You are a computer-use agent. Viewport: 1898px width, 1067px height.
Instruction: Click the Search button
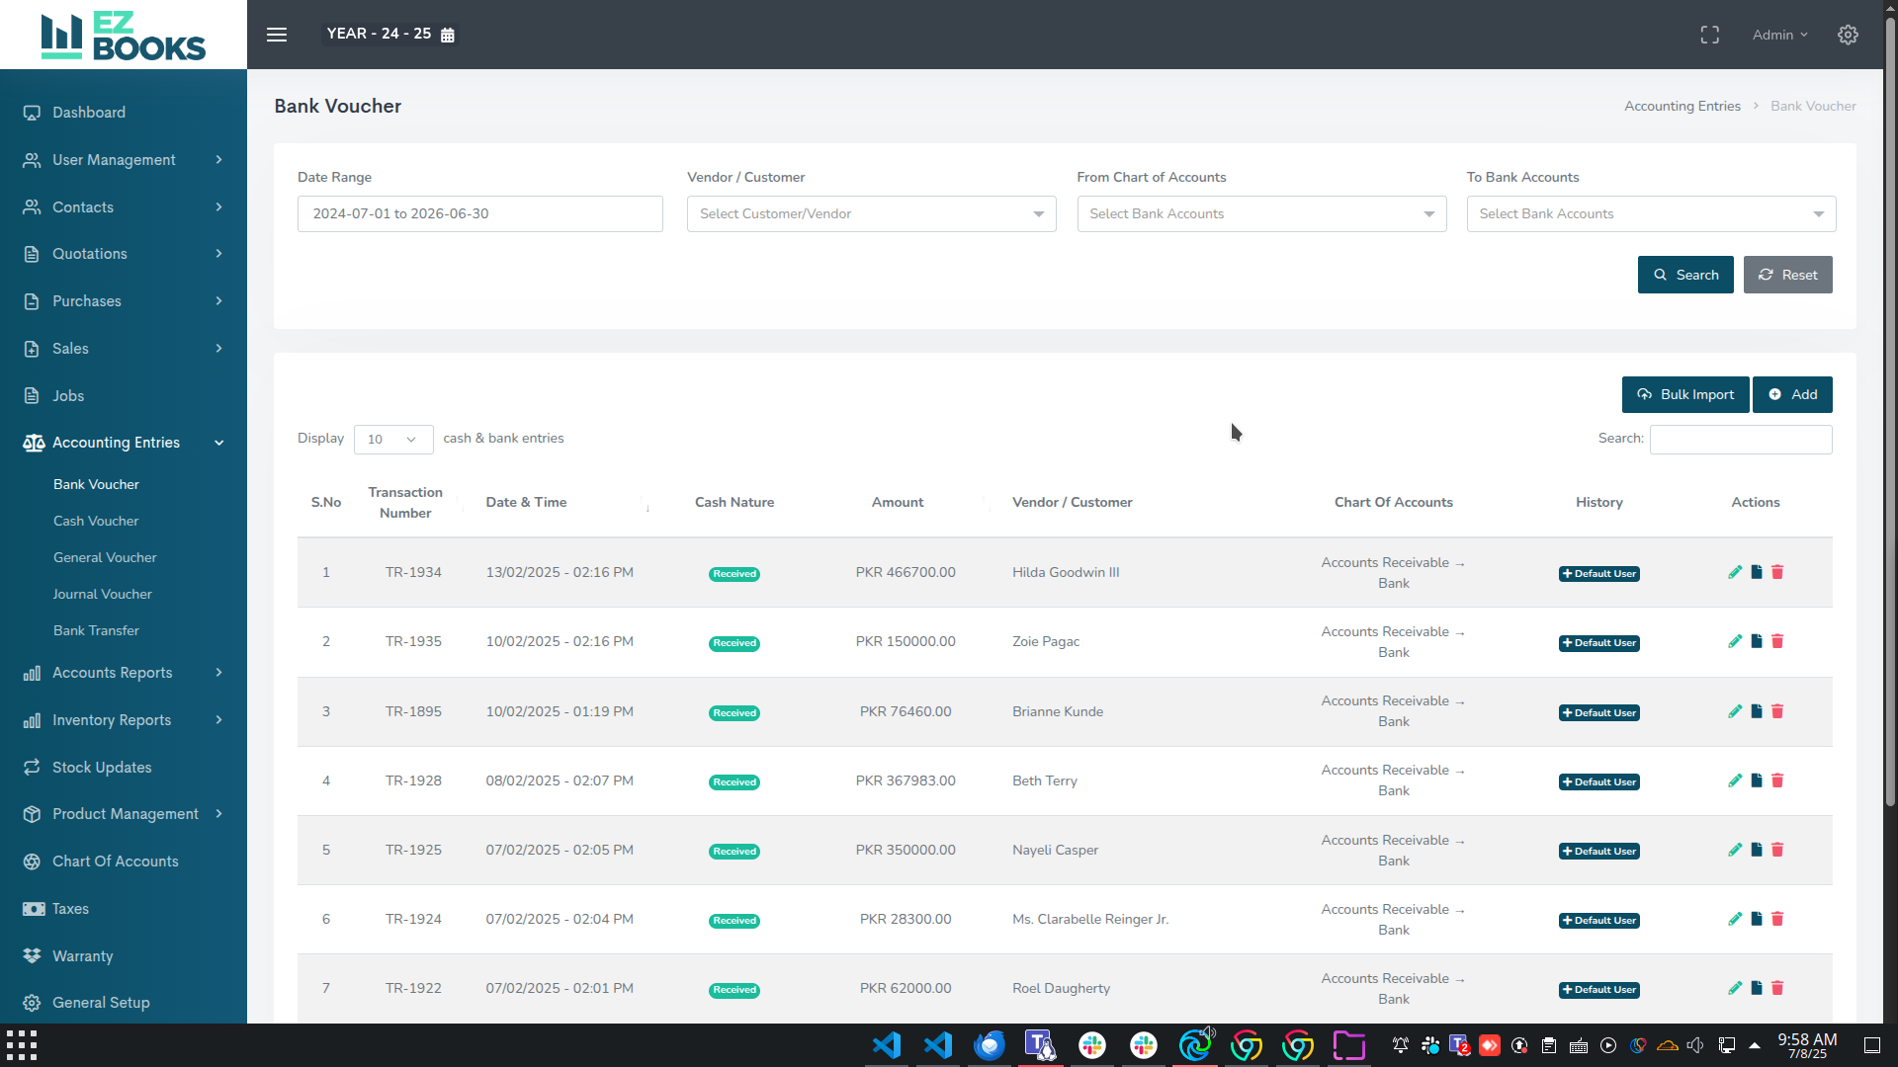pos(1684,275)
